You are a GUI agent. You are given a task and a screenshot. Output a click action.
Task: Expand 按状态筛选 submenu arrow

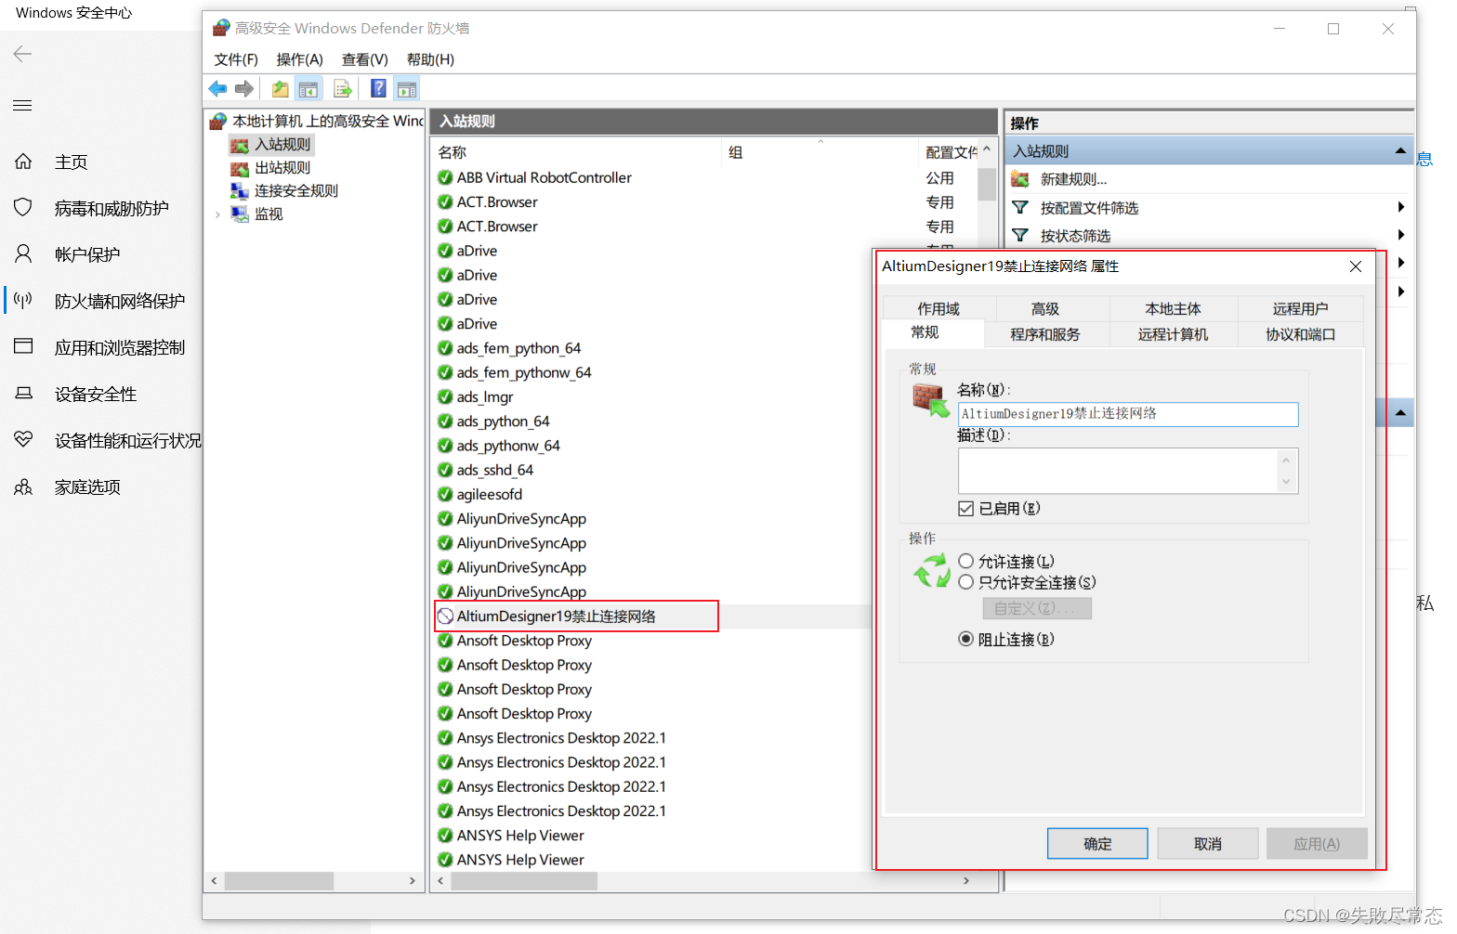coord(1400,235)
